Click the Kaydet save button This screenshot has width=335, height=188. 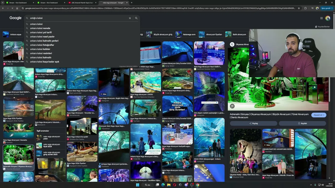[302, 123]
